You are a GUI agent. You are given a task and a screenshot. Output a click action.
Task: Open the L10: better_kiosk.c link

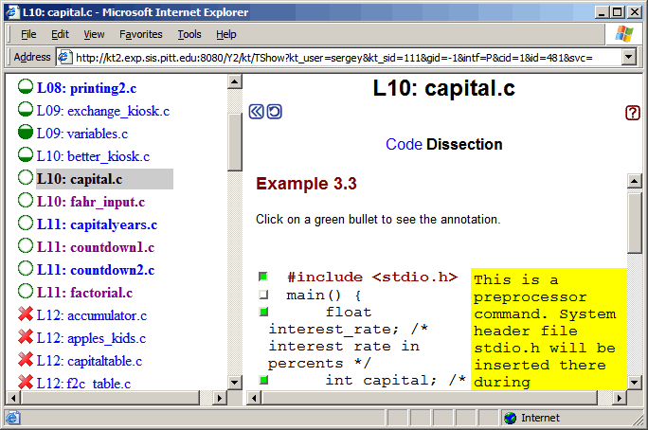pyautogui.click(x=93, y=156)
